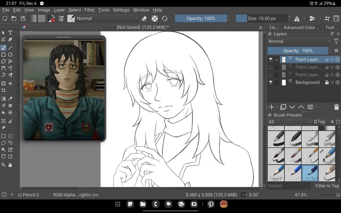This screenshot has width=341, height=213.
Task: Hide the Background layer via eye
Action: (x=271, y=82)
